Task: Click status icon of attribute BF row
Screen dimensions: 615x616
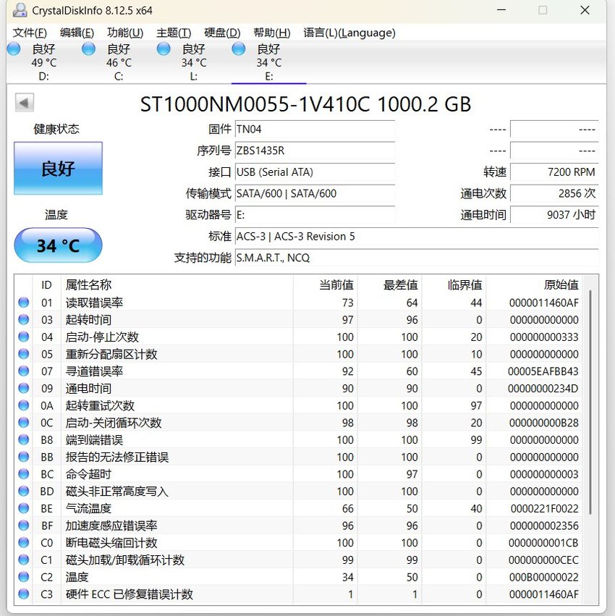Action: click(x=24, y=526)
